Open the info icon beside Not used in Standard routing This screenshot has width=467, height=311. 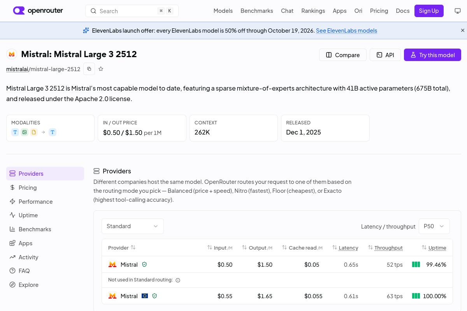pos(178,280)
